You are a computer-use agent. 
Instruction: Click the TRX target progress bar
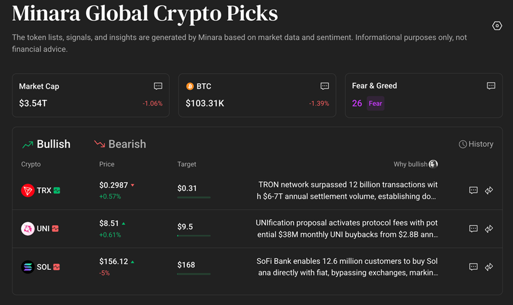coord(194,197)
